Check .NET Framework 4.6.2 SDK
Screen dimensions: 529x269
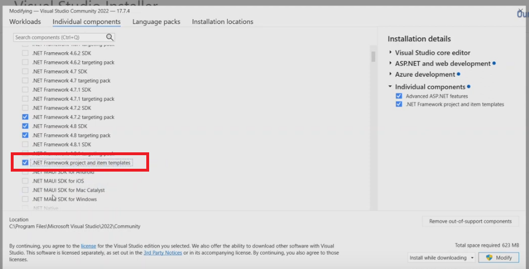coord(26,53)
